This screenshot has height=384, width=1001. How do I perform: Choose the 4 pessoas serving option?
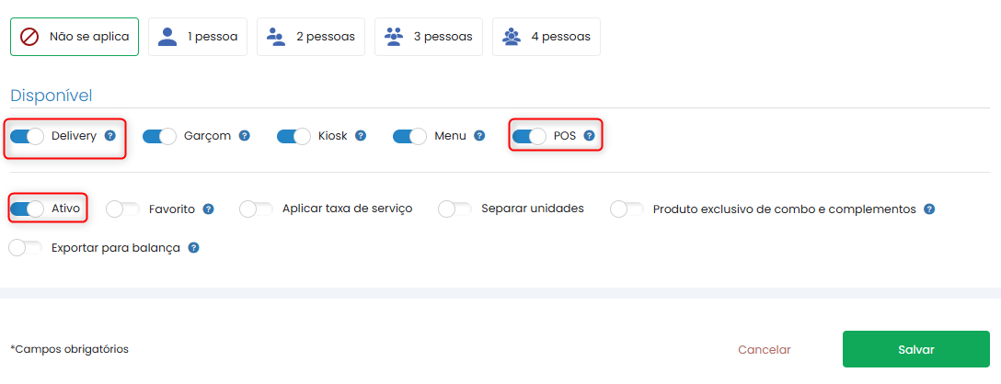547,37
